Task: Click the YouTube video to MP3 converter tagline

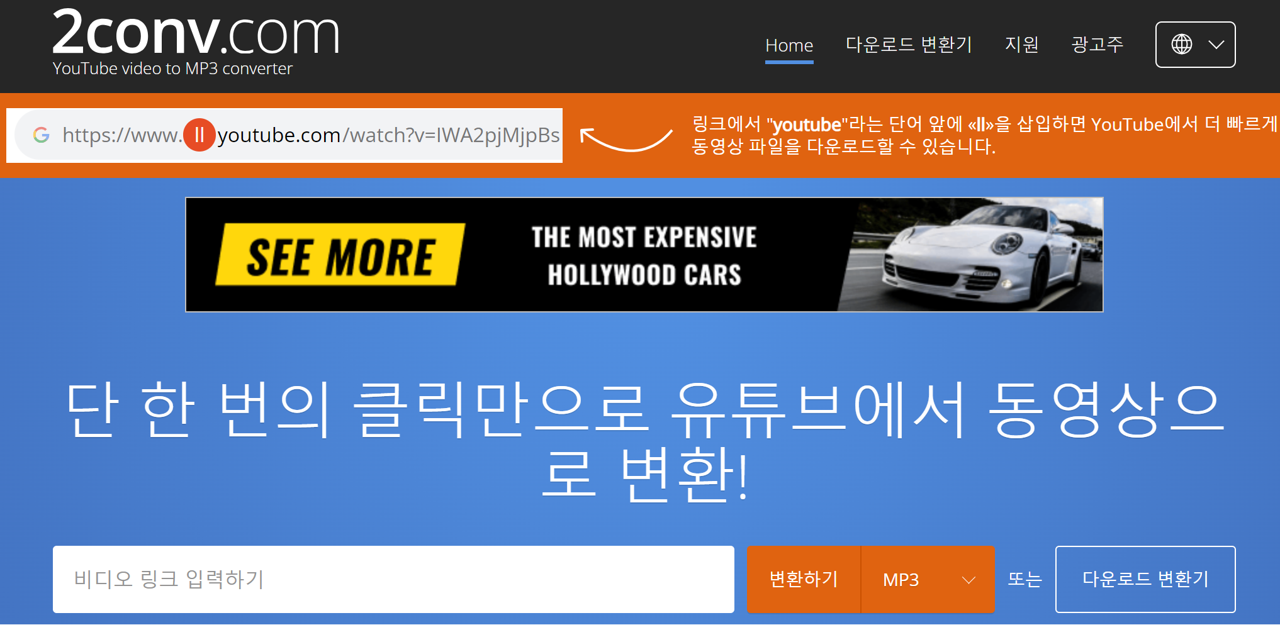Action: [x=172, y=69]
